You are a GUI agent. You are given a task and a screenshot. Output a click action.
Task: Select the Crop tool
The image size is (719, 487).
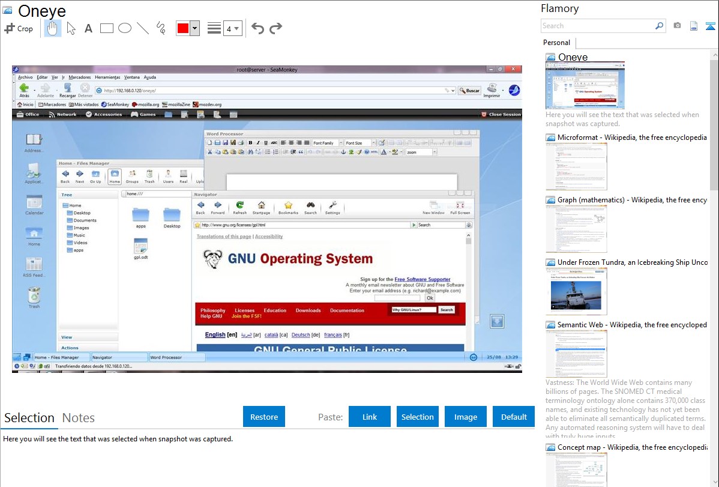[19, 28]
